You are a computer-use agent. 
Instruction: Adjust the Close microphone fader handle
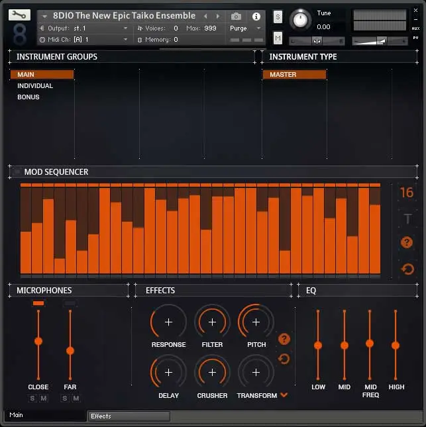(38, 341)
